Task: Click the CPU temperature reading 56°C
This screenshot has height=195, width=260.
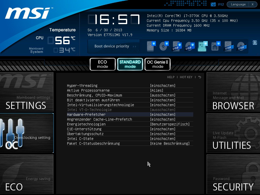Action: point(61,40)
